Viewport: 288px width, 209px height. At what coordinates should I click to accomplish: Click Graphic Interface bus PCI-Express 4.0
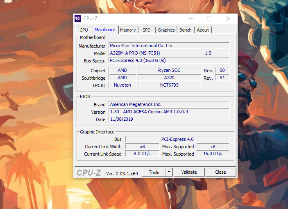(x=177, y=139)
